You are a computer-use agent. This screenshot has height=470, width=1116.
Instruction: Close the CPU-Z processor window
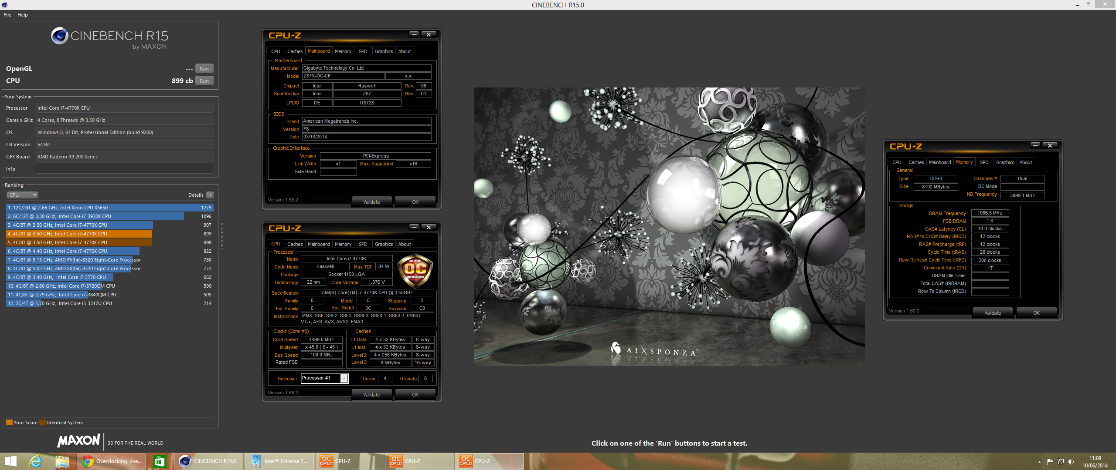click(429, 227)
